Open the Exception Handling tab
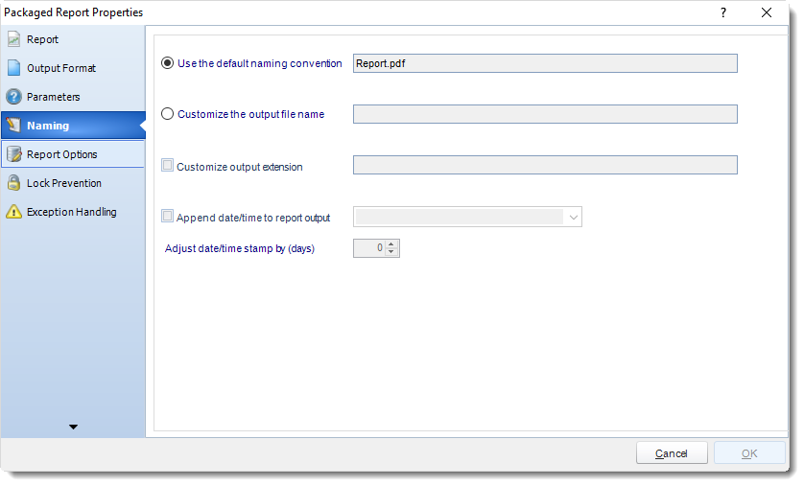Image resolution: width=804 pixels, height=486 pixels. (73, 212)
